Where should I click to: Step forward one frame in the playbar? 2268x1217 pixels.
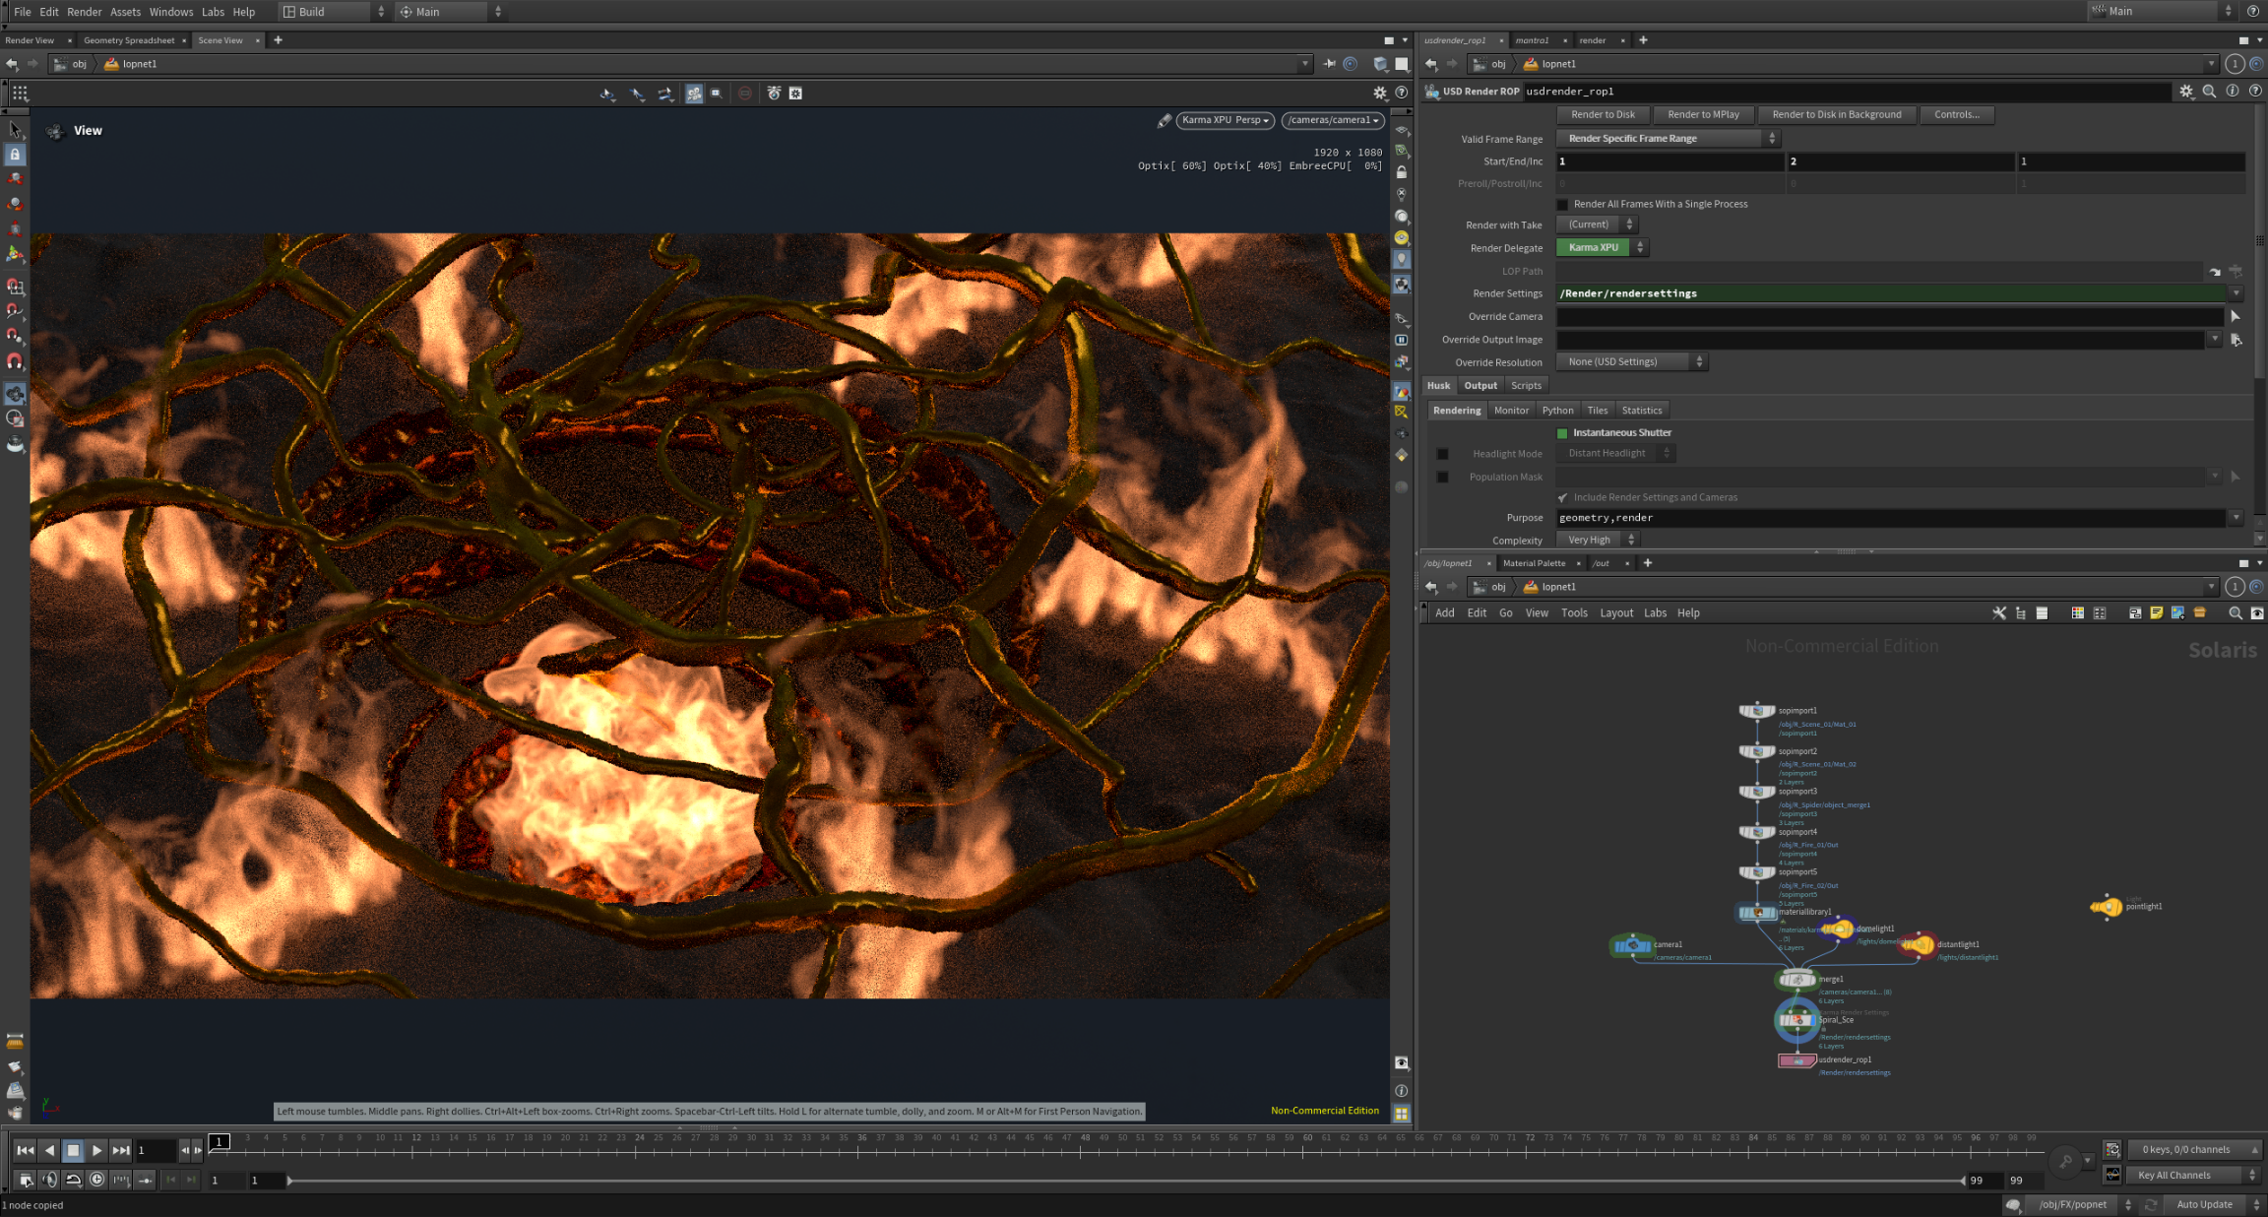[x=198, y=1150]
